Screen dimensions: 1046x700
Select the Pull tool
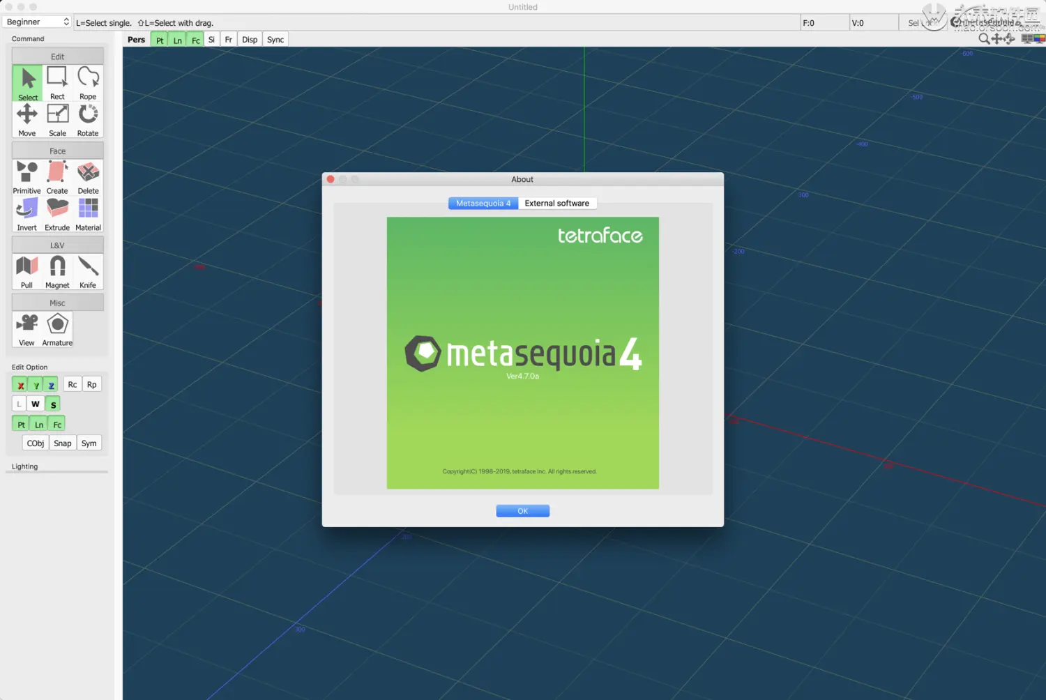click(x=27, y=272)
